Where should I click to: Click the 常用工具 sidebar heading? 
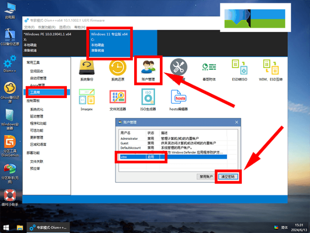[x=33, y=63]
